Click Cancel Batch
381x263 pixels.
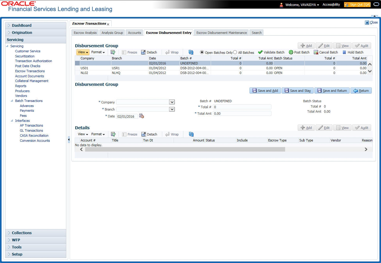[x=326, y=52]
